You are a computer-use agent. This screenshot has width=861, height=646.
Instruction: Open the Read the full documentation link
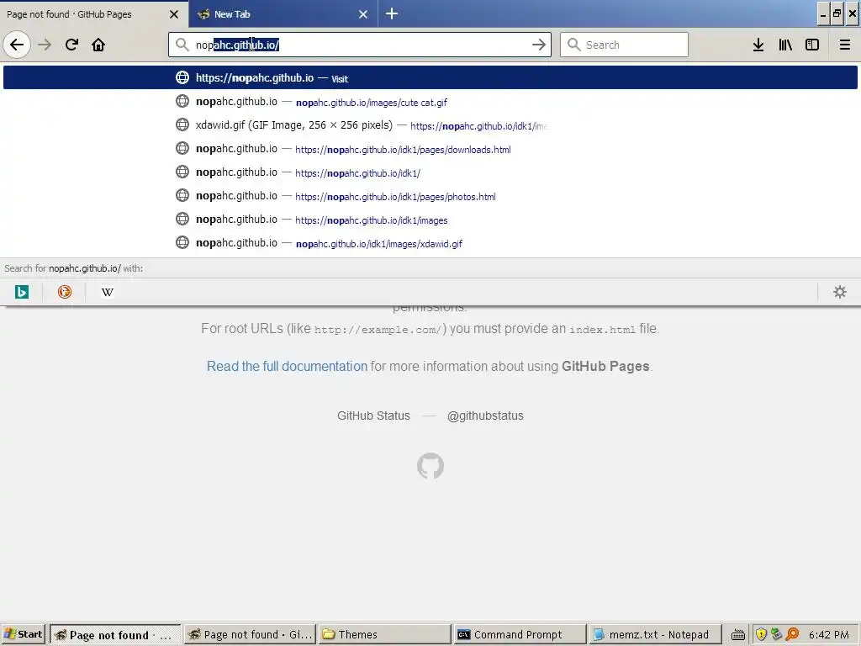(x=287, y=367)
